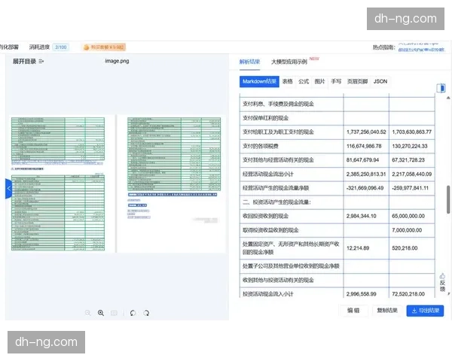This screenshot has height=361, width=452.
Task: Select the Markdown结果 tab
Action: [259, 81]
